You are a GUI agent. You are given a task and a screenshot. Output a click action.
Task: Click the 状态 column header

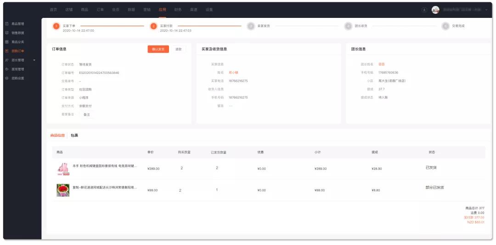tap(431, 152)
